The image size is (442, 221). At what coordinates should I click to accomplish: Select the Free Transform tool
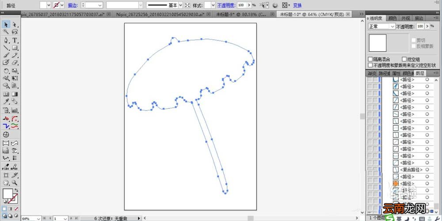click(15, 78)
